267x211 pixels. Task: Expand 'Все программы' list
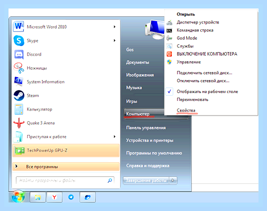click(66, 167)
